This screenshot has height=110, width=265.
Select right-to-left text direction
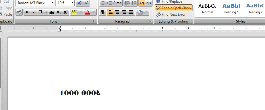coord(149,3)
